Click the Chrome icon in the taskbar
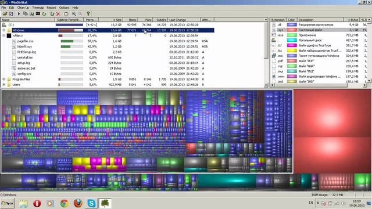Image resolution: width=372 pixels, height=209 pixels. pos(65,203)
